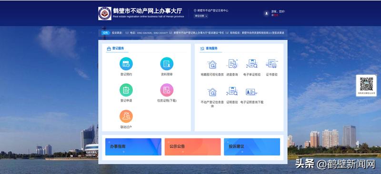Viewport: 381px width, 174px height.
Task: Click the 登记服务 heading text
Action: pos(118,48)
